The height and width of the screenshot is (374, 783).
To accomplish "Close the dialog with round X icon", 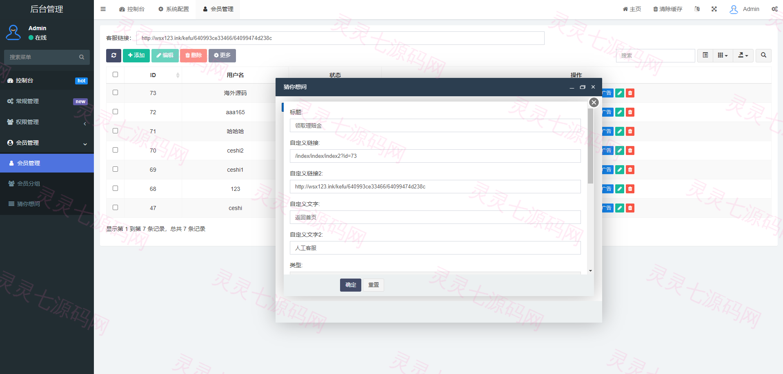I will 594,102.
